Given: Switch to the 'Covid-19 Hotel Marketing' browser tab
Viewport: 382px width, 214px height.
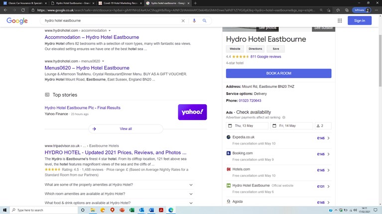Looking at the screenshot, I should click(x=119, y=3).
